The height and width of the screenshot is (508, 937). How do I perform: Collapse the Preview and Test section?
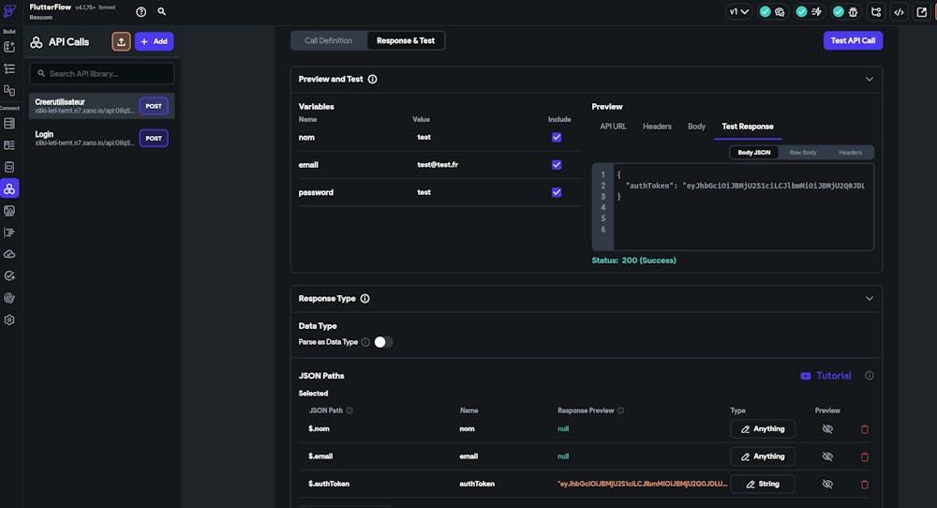(869, 80)
